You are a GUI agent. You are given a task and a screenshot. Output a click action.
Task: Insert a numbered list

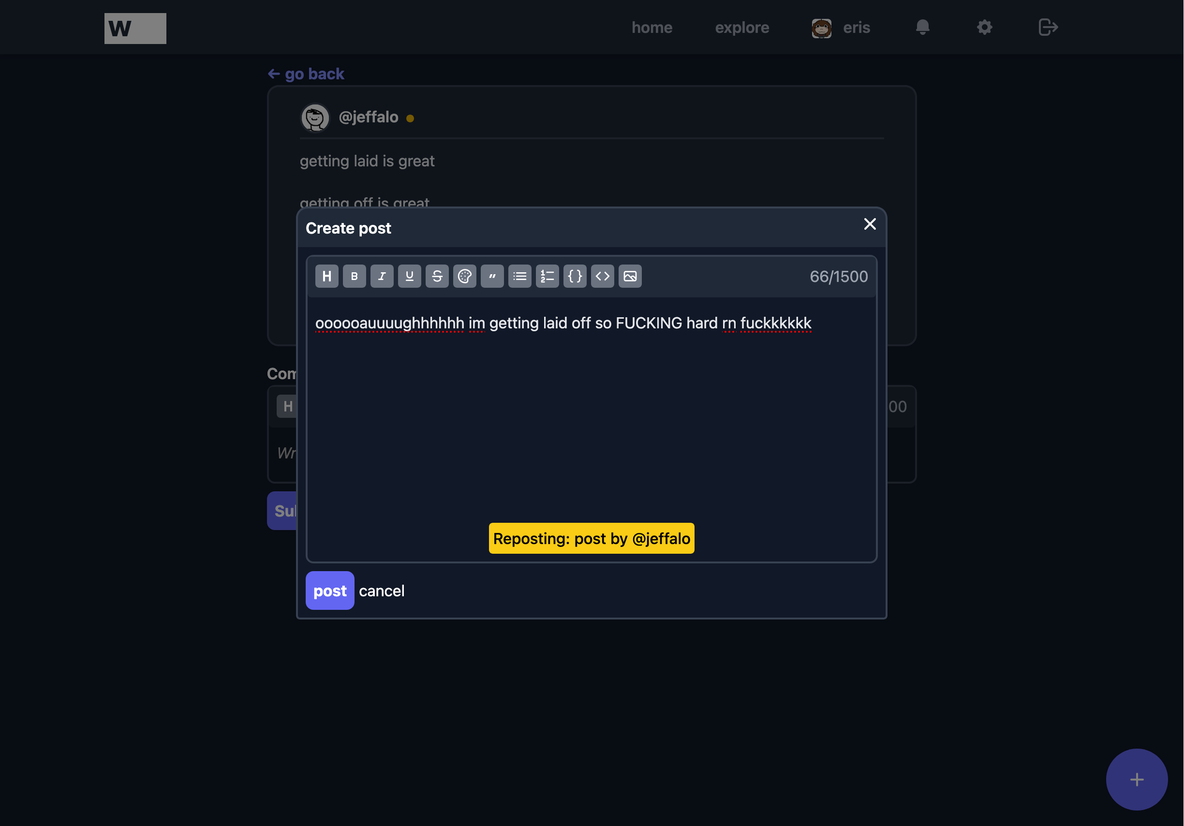point(547,276)
